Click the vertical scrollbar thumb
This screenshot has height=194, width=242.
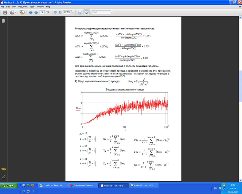(240, 86)
